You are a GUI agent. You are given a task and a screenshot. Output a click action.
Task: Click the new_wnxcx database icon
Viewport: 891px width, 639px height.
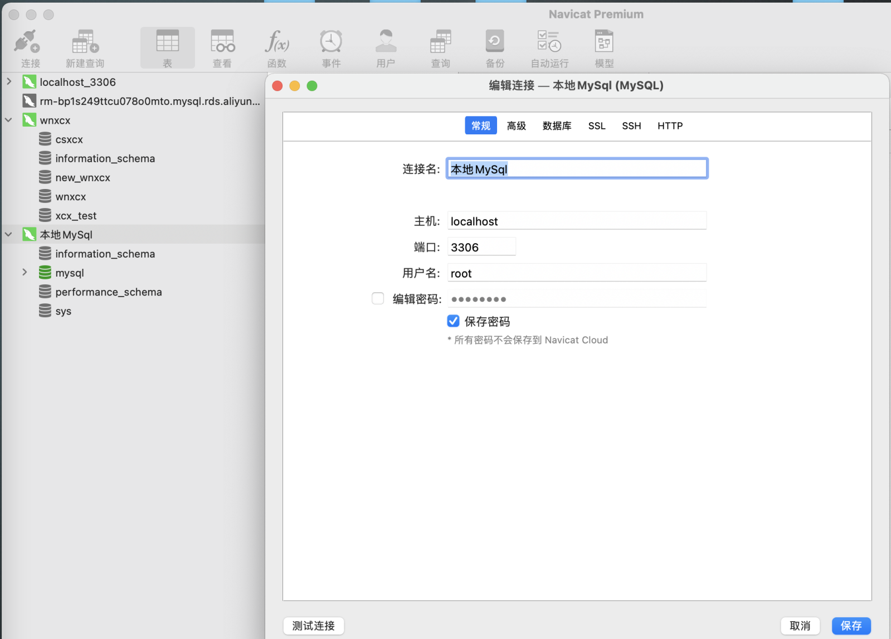45,177
